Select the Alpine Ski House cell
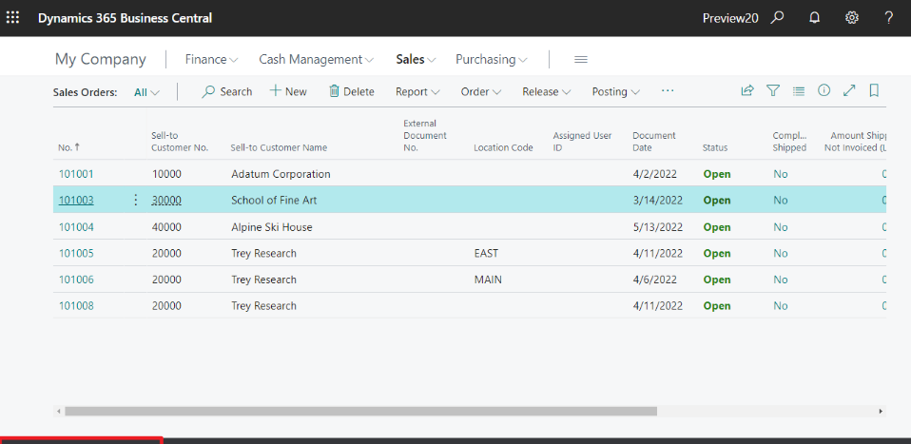911x444 pixels. [x=271, y=226]
